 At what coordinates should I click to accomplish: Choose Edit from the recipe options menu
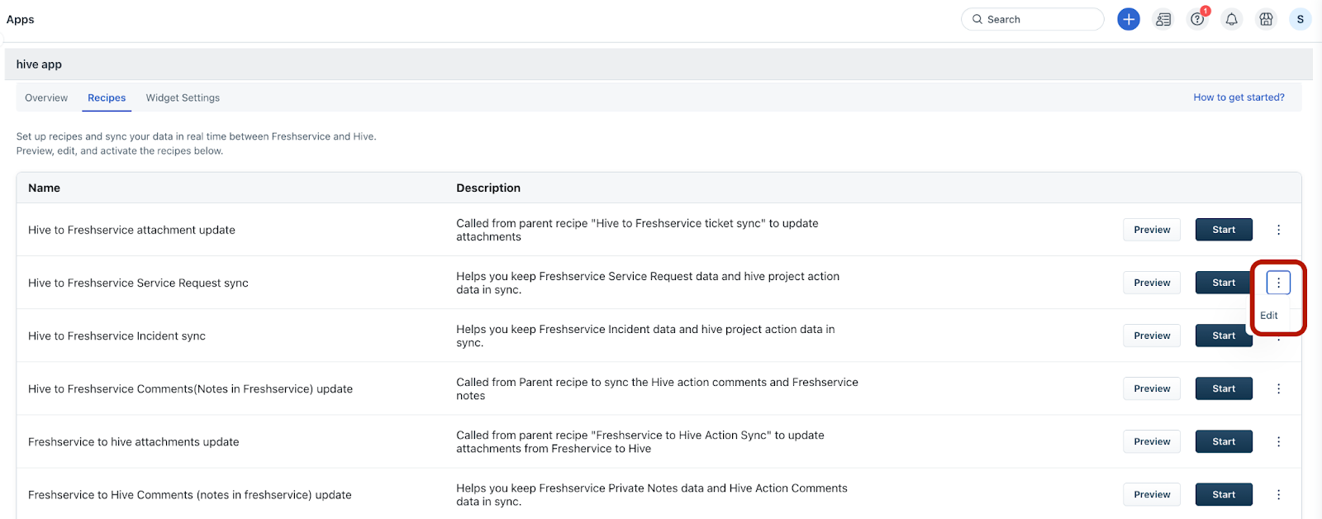pos(1269,316)
